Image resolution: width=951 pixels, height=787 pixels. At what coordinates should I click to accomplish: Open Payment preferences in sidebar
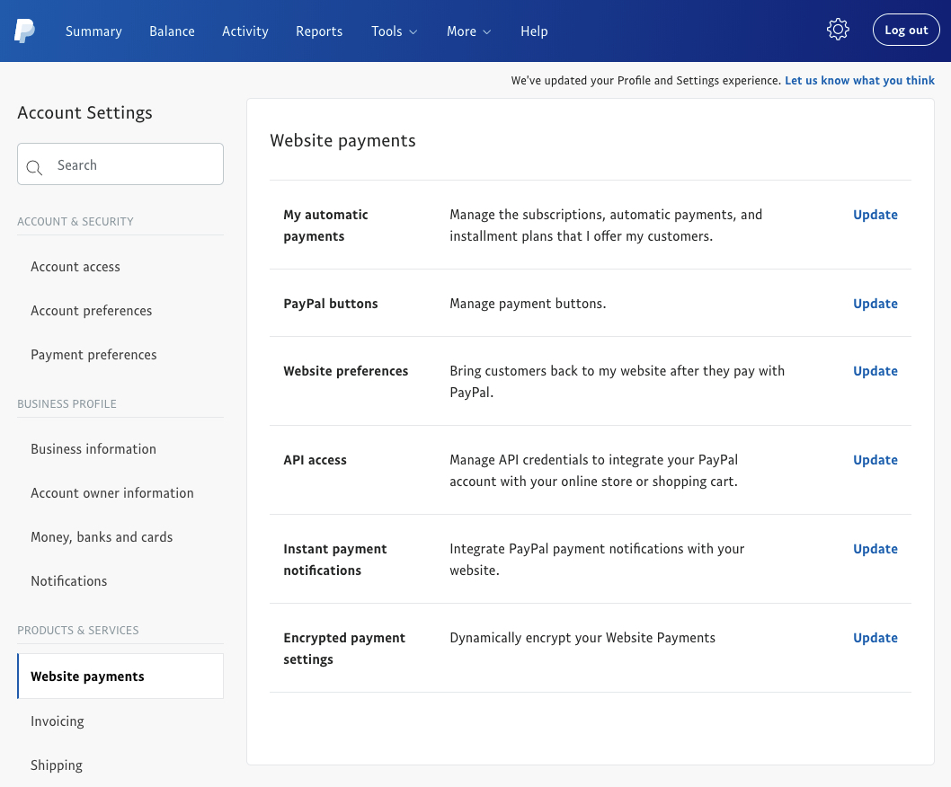click(93, 355)
